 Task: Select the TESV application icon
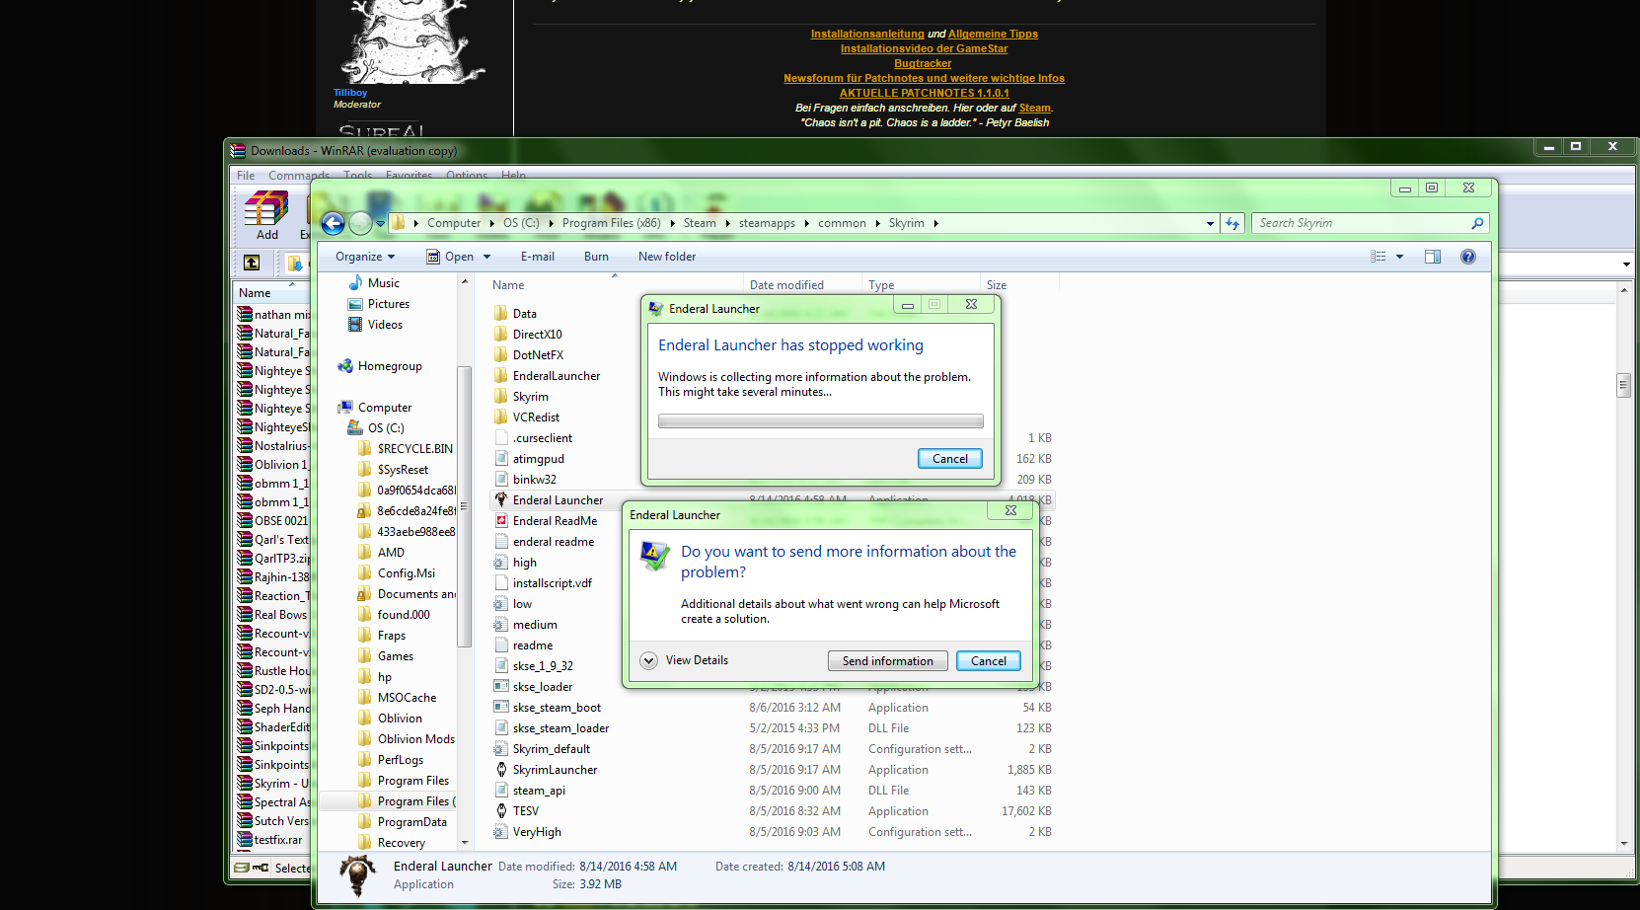(x=501, y=811)
